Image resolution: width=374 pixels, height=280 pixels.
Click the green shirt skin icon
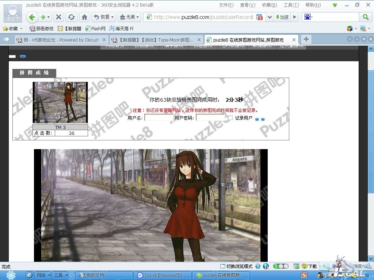(x=335, y=5)
